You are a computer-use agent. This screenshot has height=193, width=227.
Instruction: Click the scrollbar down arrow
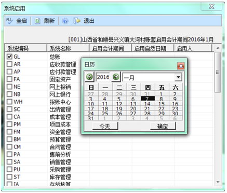tap(218, 182)
